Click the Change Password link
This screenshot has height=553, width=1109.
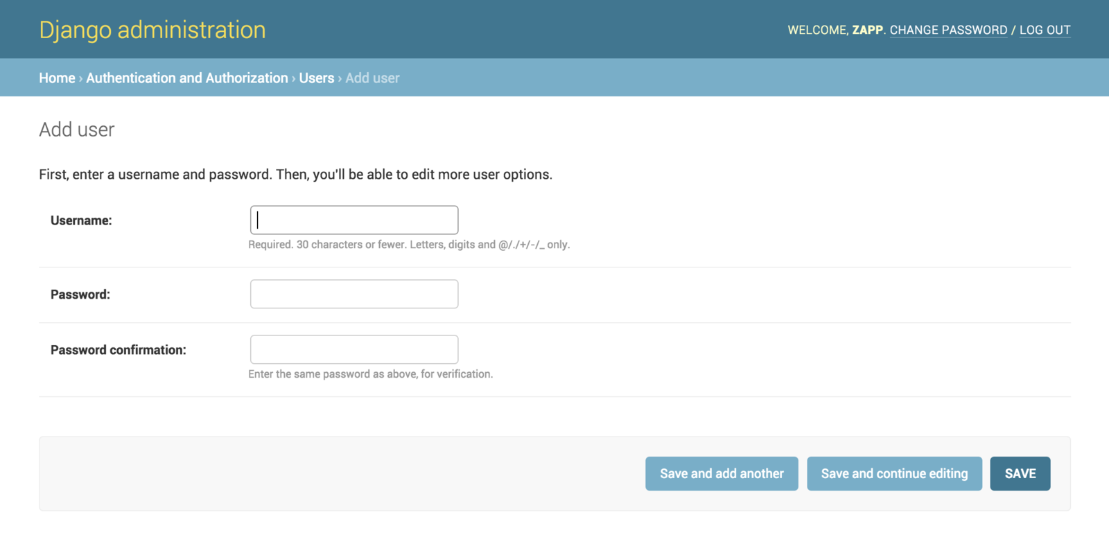click(x=948, y=30)
